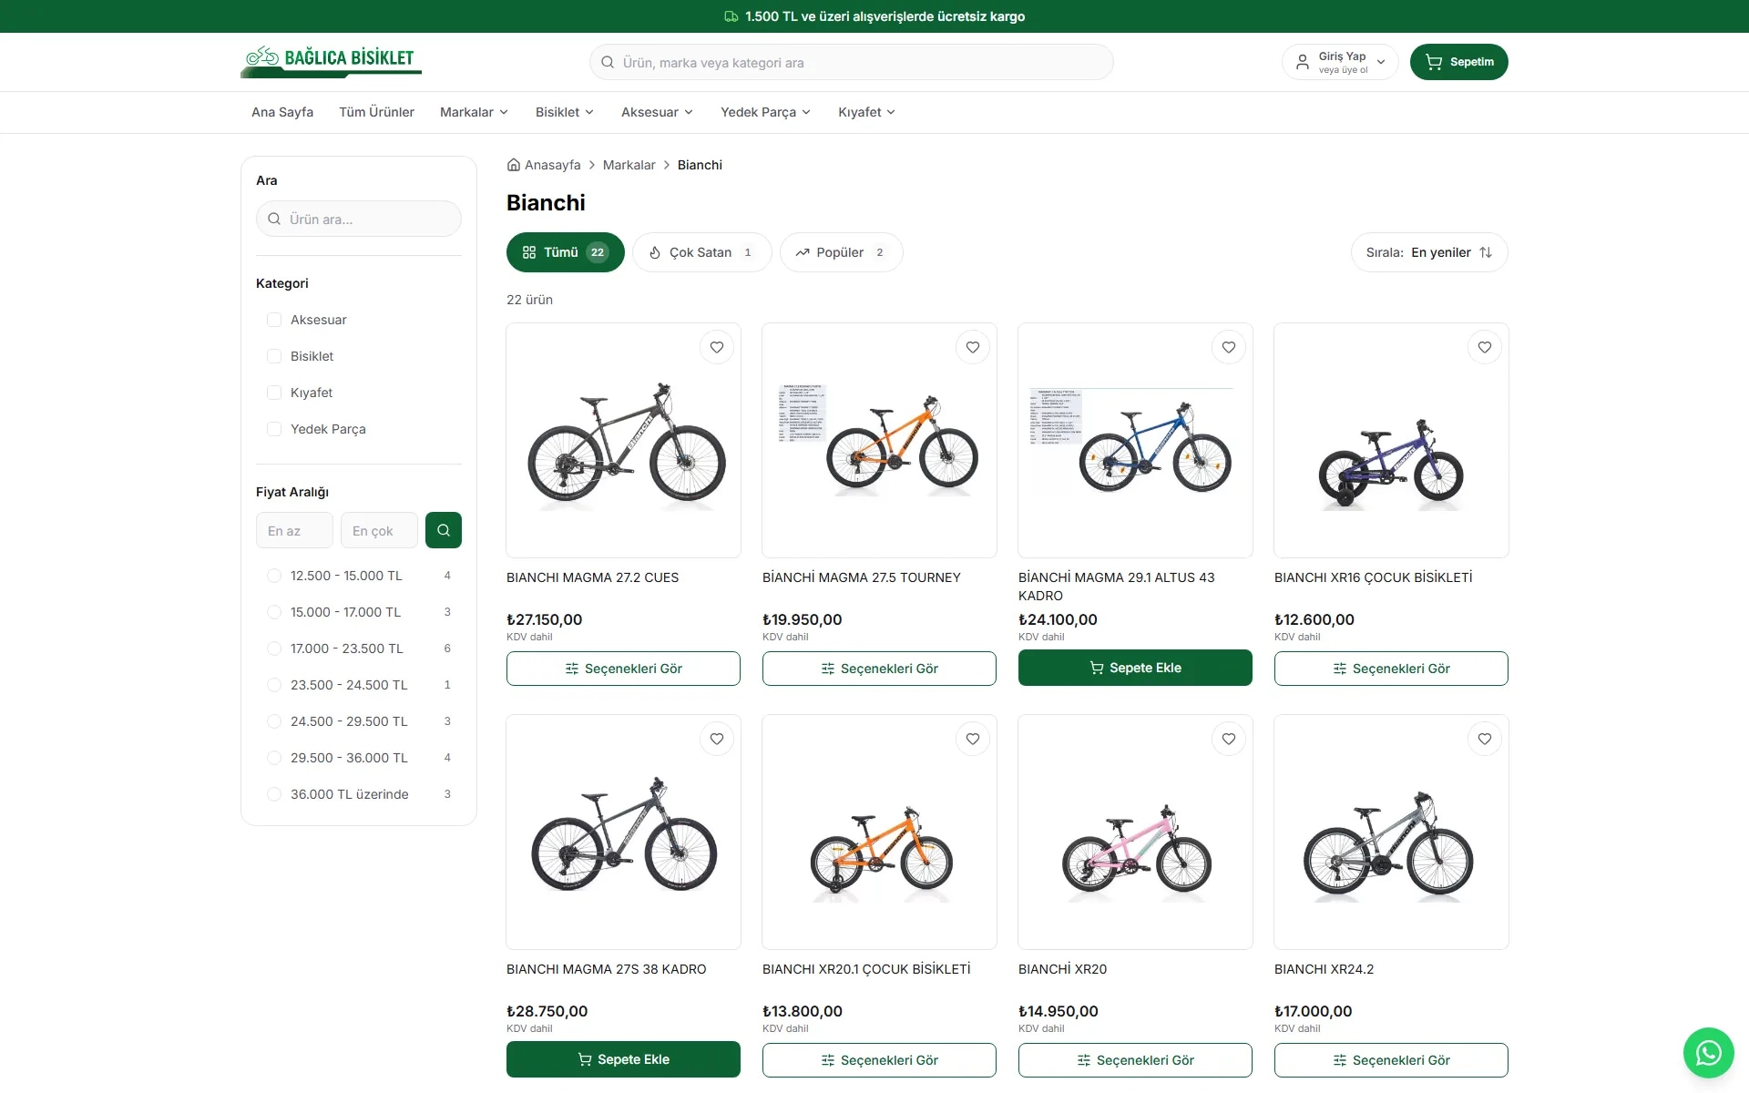Favorite the BIANCHI XR20.1 ÇOCUK BİSİKLETİ

(x=973, y=739)
